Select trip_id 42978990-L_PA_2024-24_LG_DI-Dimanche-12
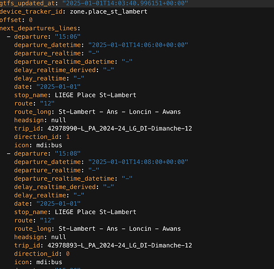 120,129
